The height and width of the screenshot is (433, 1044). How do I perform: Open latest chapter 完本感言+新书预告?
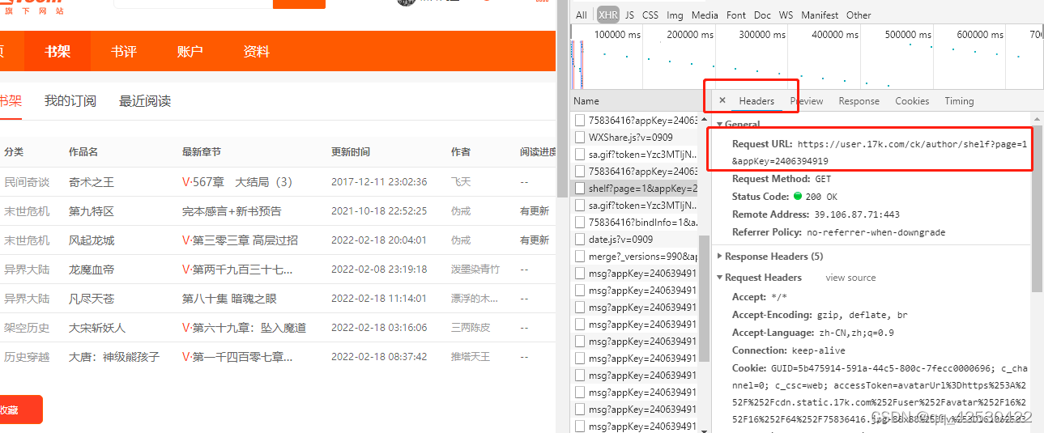pos(232,211)
